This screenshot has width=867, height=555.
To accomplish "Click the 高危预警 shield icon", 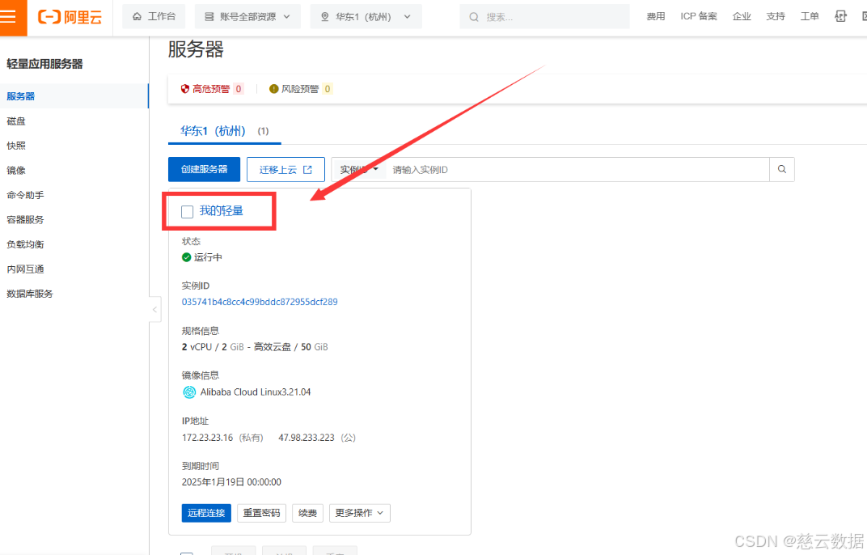I will tap(185, 88).
